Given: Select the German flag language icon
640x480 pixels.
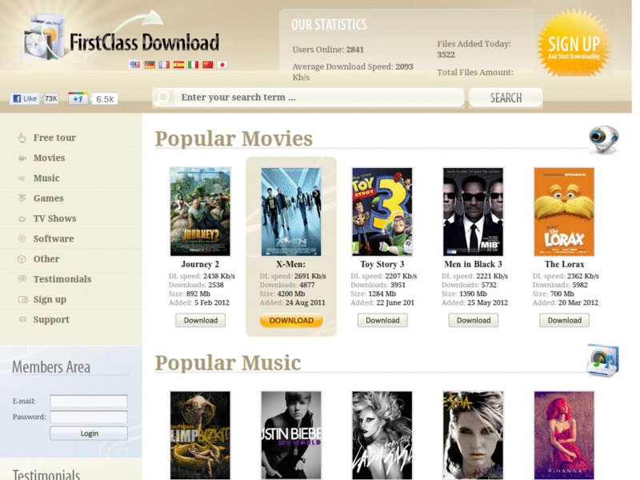Looking at the screenshot, I should 150,65.
